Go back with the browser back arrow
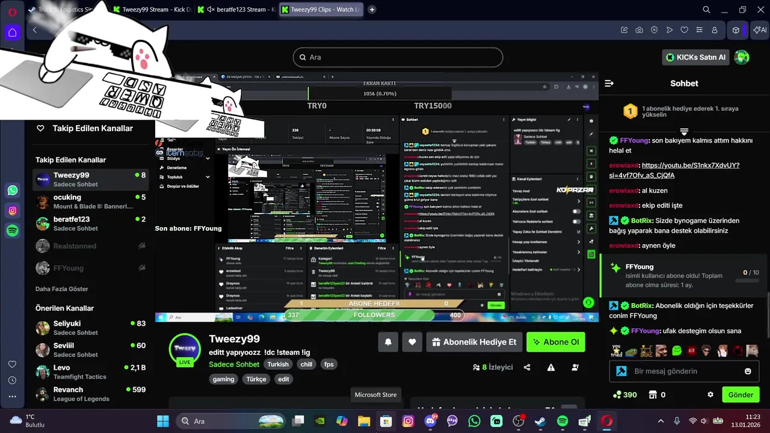This screenshot has width=770, height=433. [35, 30]
